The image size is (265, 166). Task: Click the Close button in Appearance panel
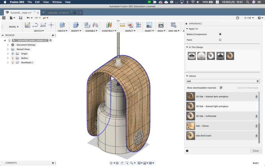[x=255, y=151]
